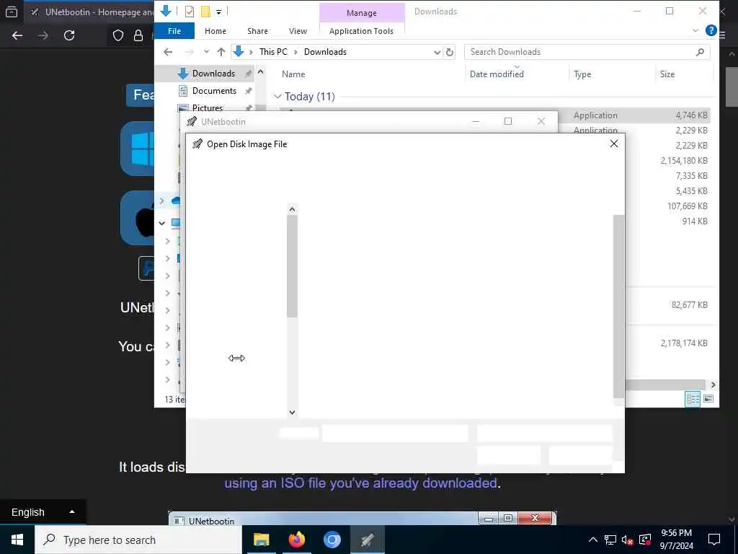Expand the Explorer ribbon chevron
Screen dimensions: 738x554
click(695, 30)
